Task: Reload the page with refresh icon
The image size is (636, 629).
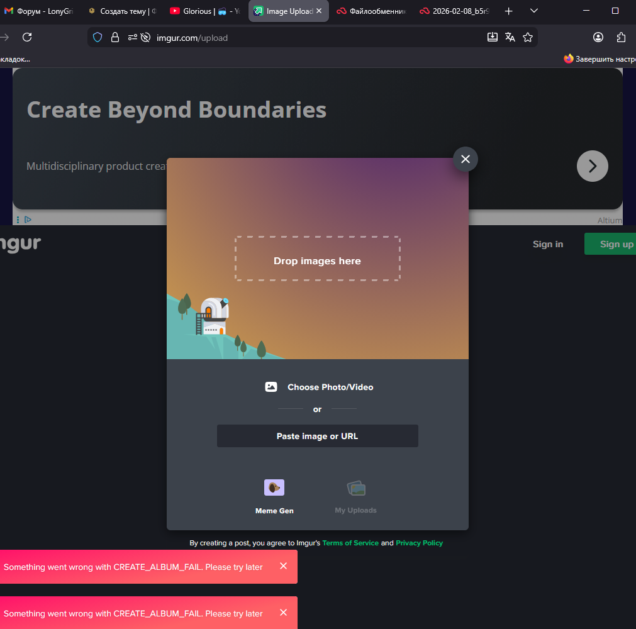Action: coord(27,37)
